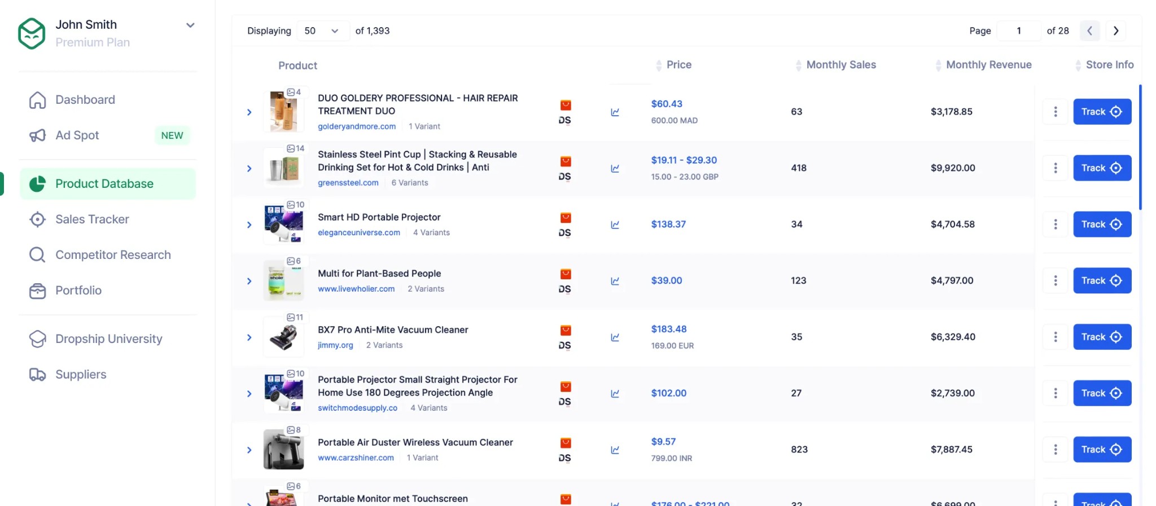Click the chart icon for Multi for Plant-Based People
Screen dimensions: 1156x506
pyautogui.click(x=615, y=281)
